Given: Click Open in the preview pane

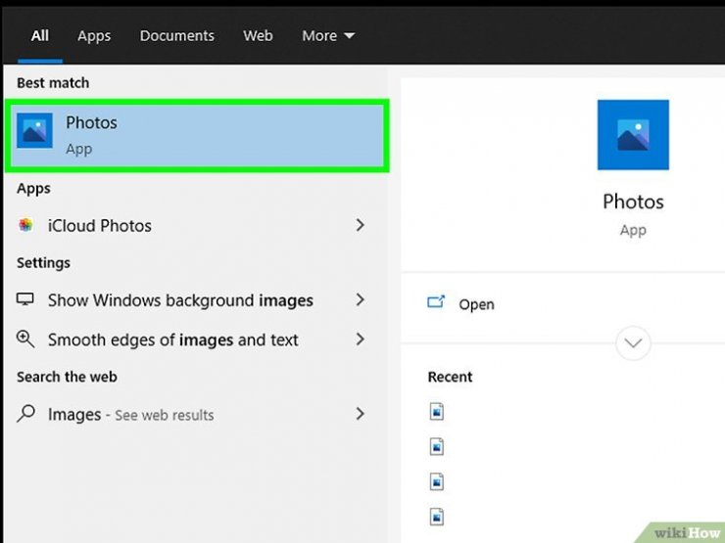Looking at the screenshot, I should [476, 304].
